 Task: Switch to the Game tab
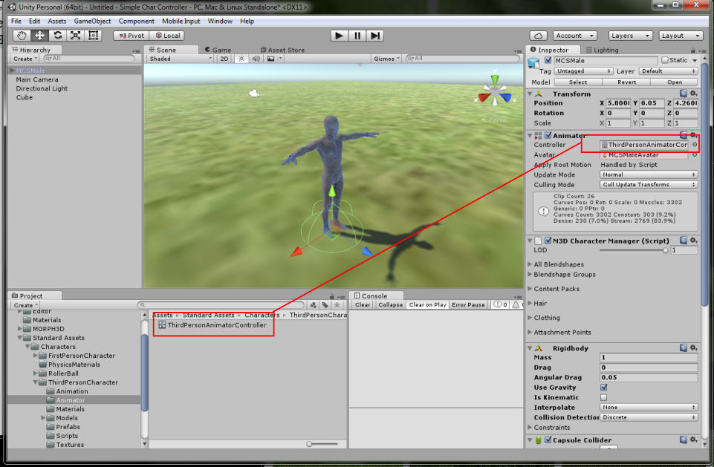click(220, 50)
